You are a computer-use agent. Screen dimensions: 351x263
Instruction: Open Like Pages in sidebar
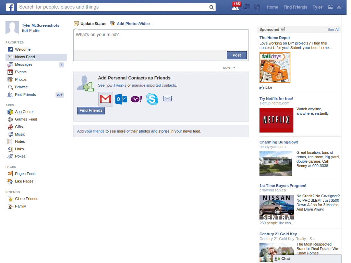coord(24,181)
